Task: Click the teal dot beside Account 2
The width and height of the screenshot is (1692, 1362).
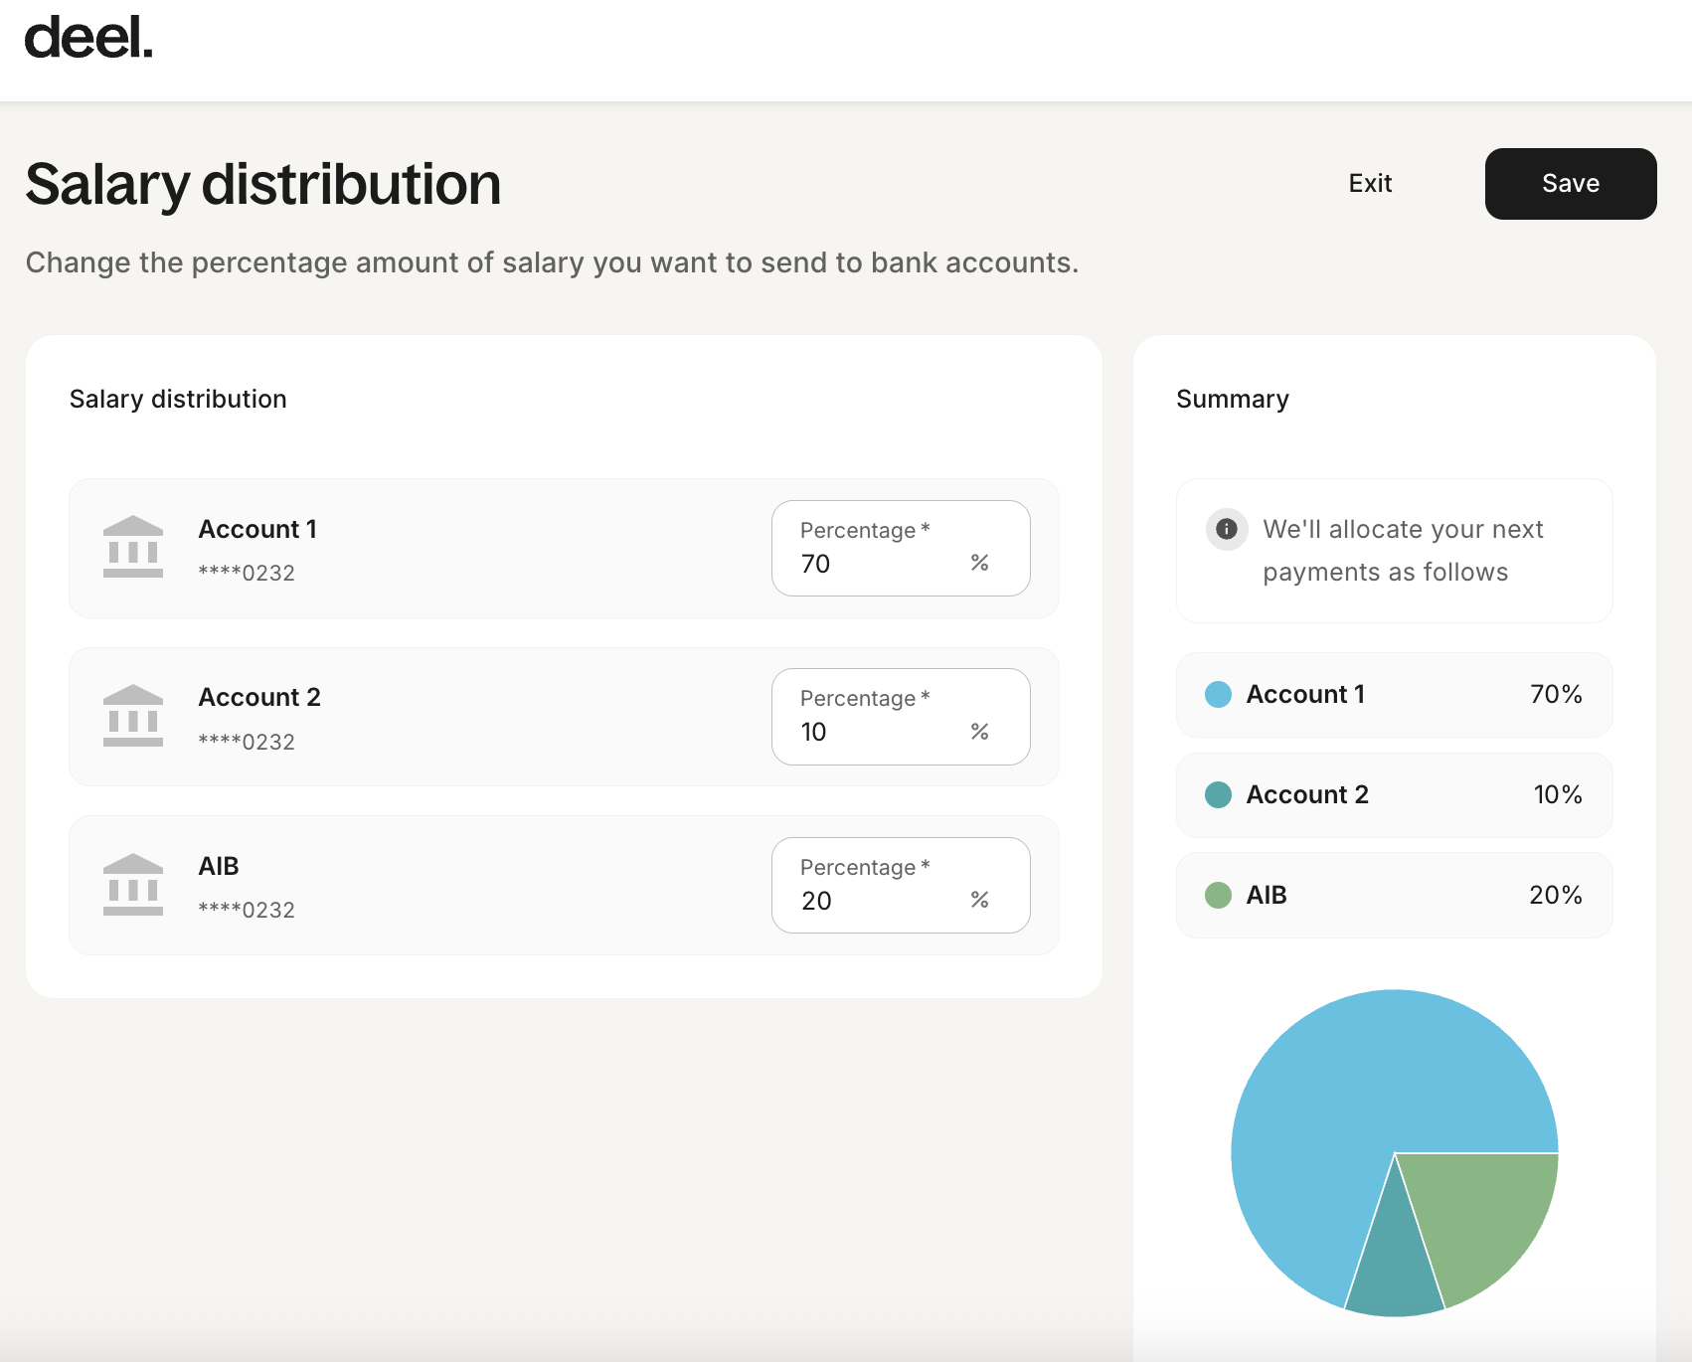Action: (1218, 795)
